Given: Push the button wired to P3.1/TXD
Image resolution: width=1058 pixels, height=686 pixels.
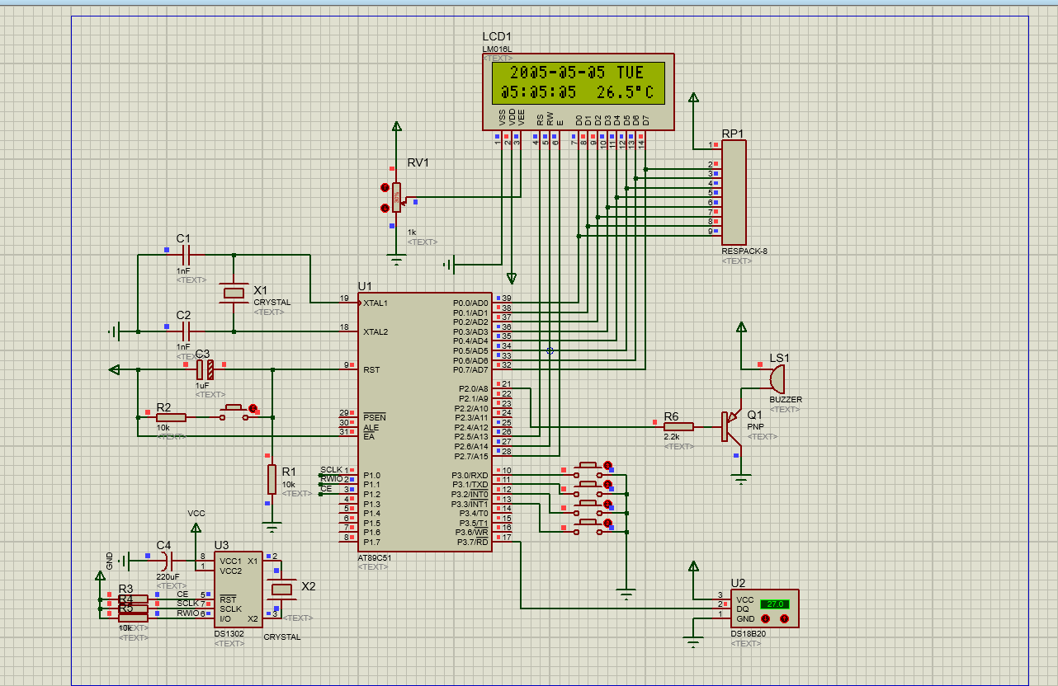Looking at the screenshot, I should click(x=588, y=487).
